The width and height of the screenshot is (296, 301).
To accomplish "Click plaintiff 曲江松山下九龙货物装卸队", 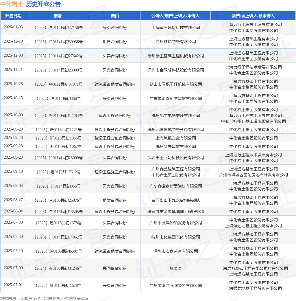I will (176, 201).
